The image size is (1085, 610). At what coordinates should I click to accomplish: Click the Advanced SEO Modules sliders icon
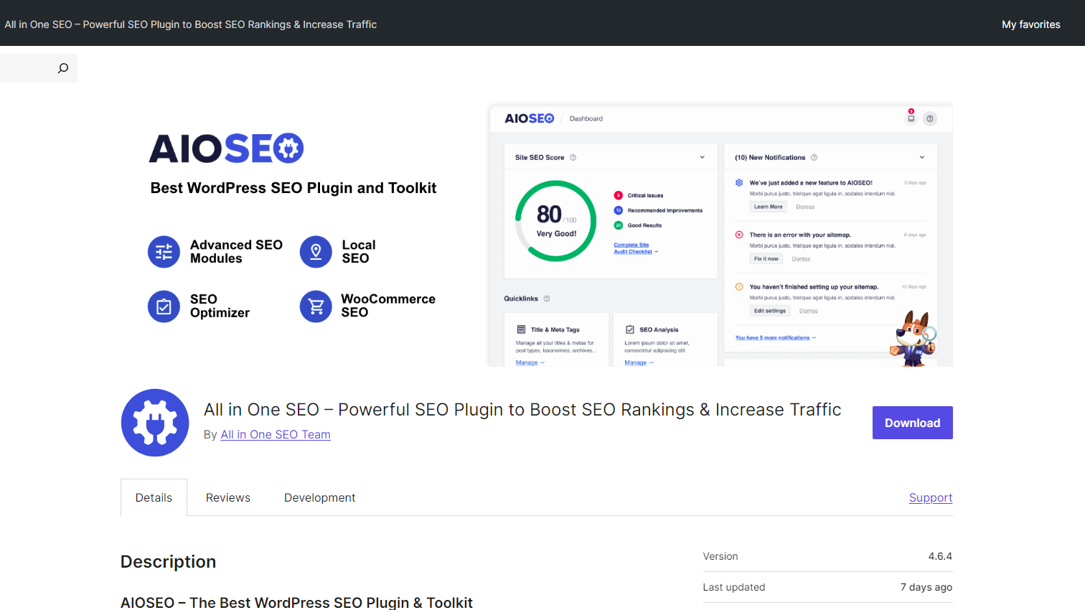pos(164,252)
